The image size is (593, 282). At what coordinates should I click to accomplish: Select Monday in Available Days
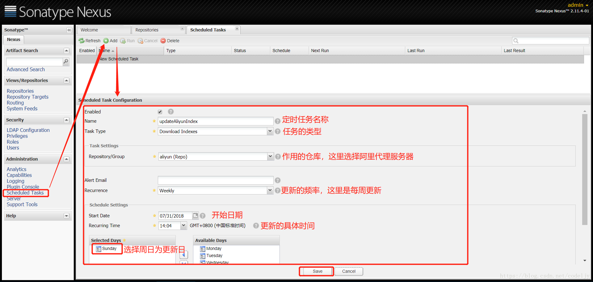point(211,249)
